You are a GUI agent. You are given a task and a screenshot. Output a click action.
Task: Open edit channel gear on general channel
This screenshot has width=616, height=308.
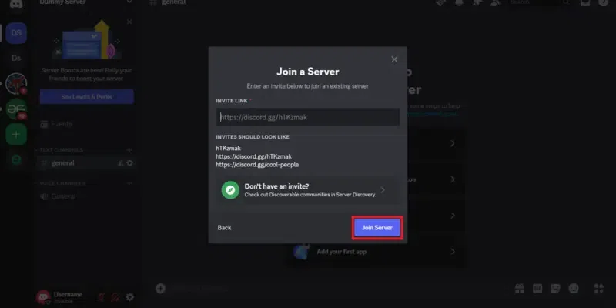(x=130, y=163)
